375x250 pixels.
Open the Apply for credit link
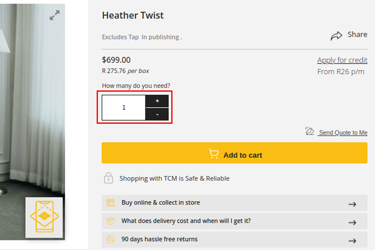(342, 60)
